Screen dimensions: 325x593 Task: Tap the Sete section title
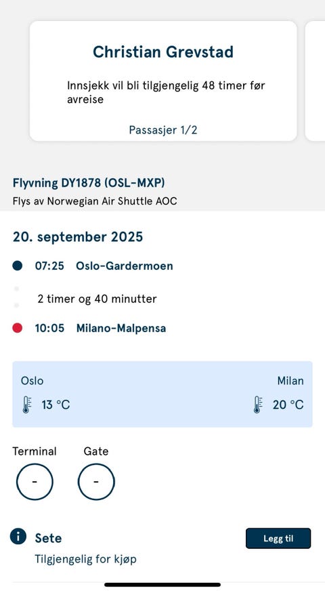tap(48, 538)
